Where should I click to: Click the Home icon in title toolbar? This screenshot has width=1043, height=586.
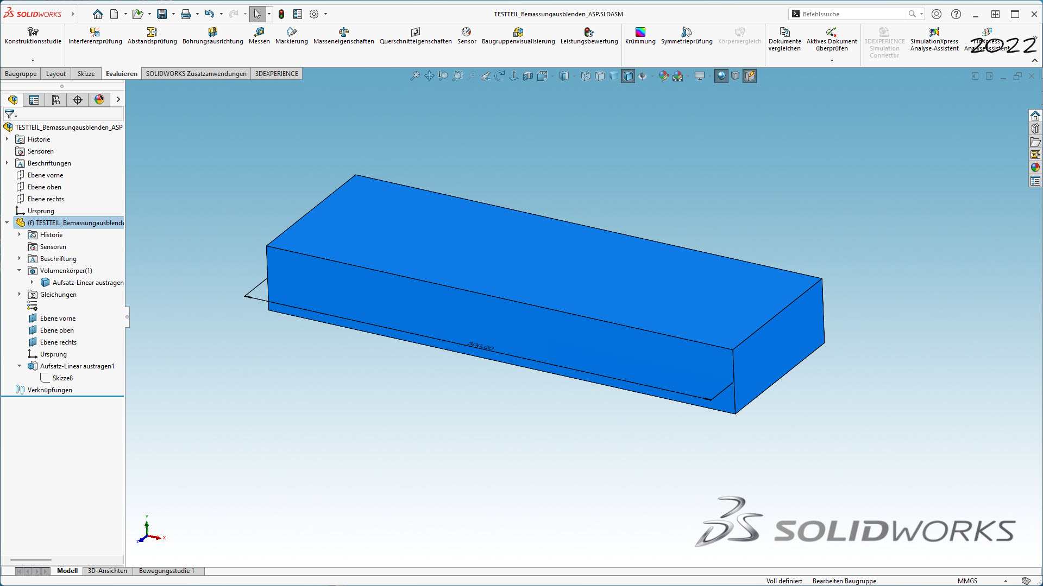[98, 14]
